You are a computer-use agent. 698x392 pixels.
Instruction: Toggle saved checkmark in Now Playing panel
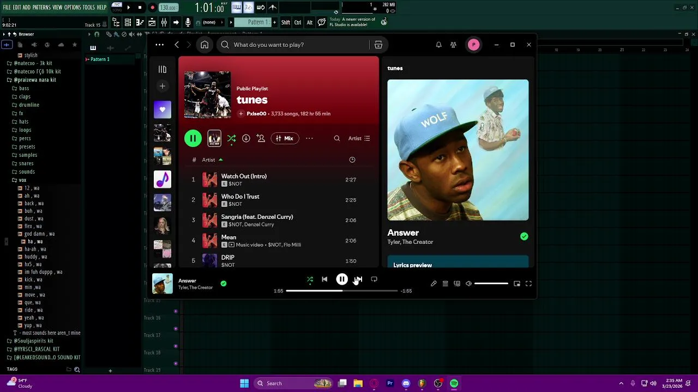(524, 236)
